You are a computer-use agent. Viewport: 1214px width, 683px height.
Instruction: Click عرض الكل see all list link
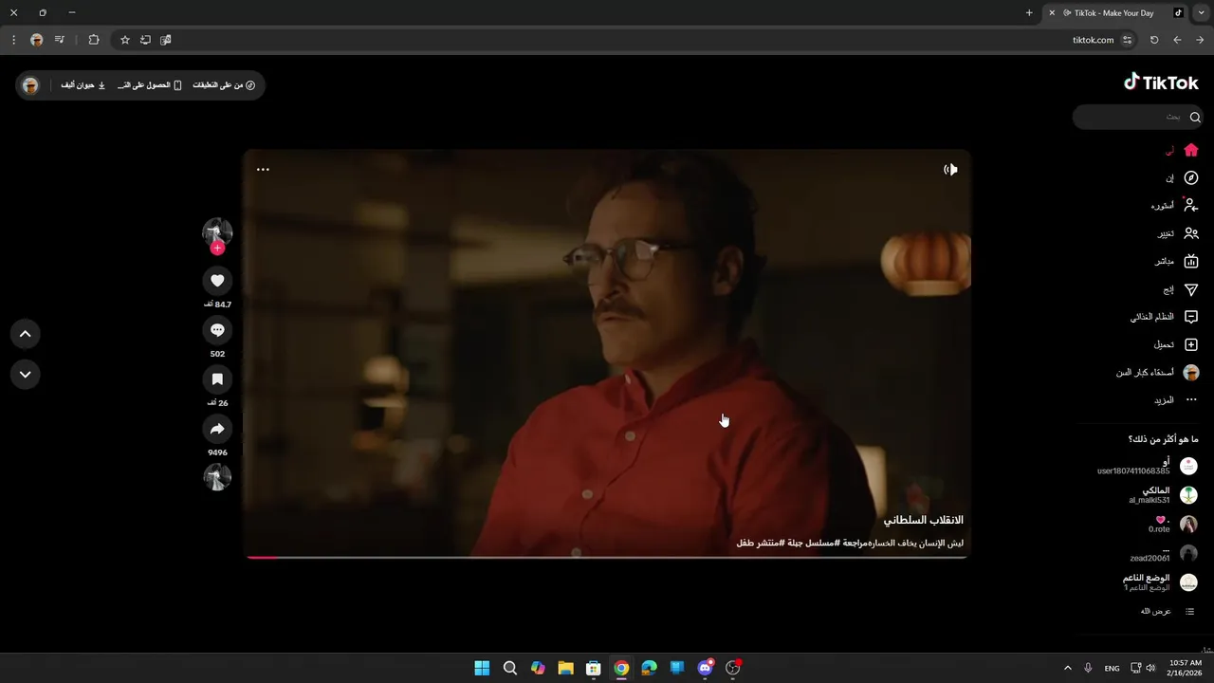tap(1168, 612)
